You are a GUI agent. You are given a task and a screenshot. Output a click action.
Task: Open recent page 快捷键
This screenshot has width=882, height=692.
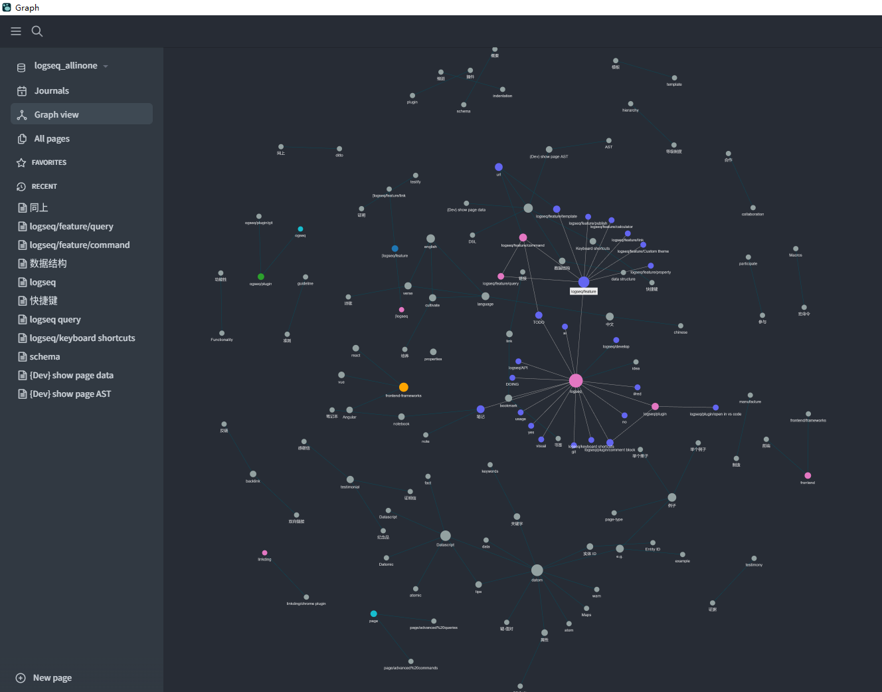click(x=43, y=300)
